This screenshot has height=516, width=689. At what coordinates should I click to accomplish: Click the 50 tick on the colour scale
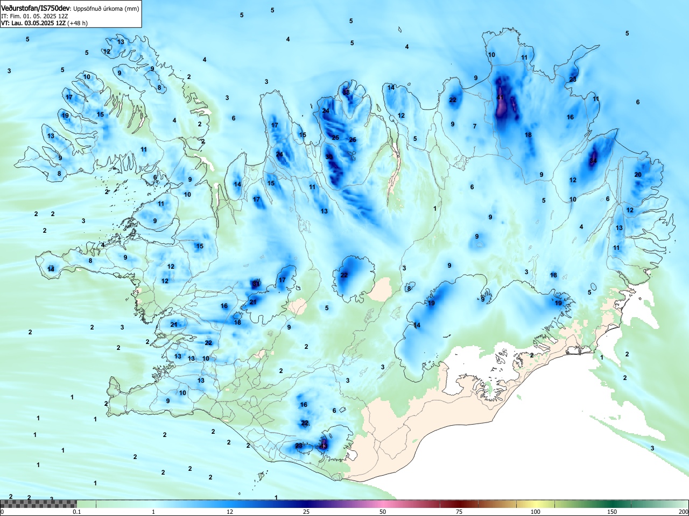pyautogui.click(x=383, y=512)
